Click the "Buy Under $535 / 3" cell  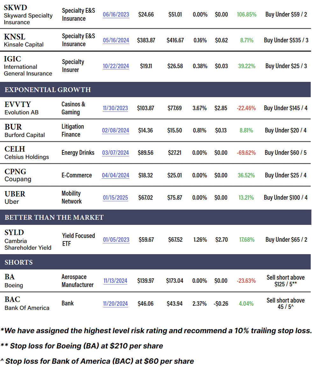pyautogui.click(x=286, y=40)
